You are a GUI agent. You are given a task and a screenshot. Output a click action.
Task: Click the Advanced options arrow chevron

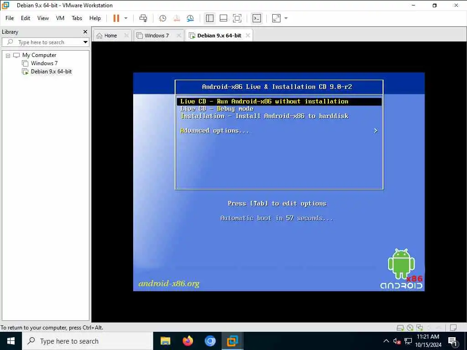coord(376,131)
